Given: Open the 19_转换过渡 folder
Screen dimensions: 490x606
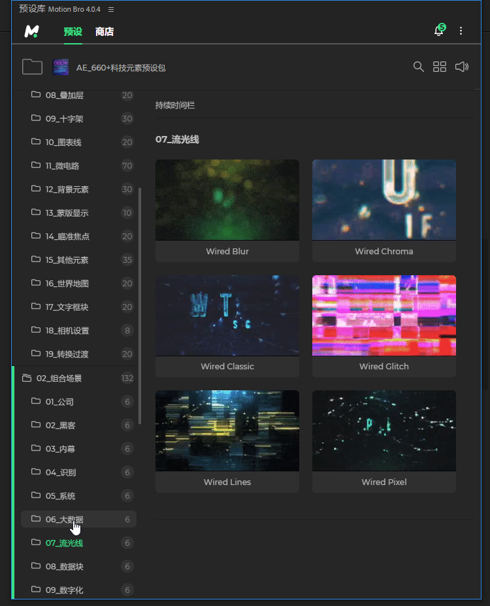Looking at the screenshot, I should (79, 354).
